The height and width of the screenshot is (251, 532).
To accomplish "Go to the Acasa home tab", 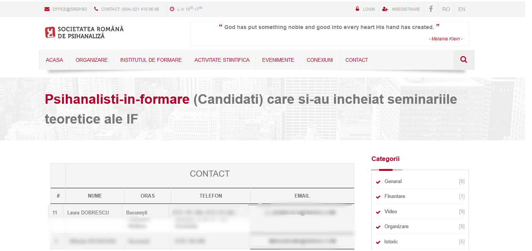I will tap(54, 60).
